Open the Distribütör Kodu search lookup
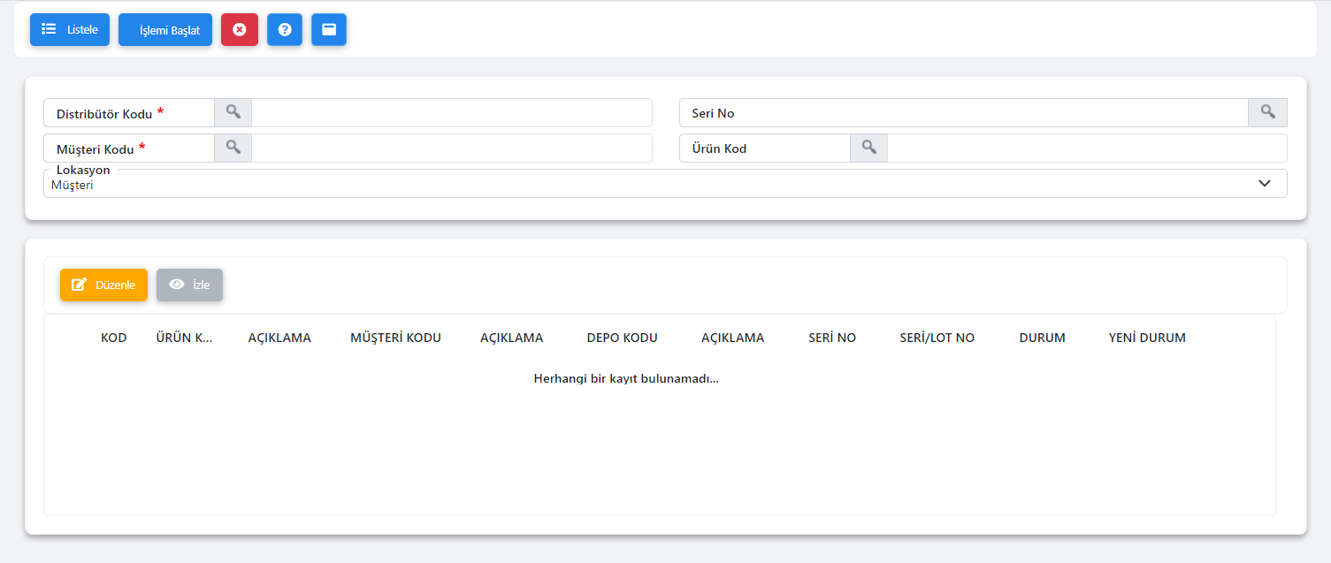 tap(233, 112)
